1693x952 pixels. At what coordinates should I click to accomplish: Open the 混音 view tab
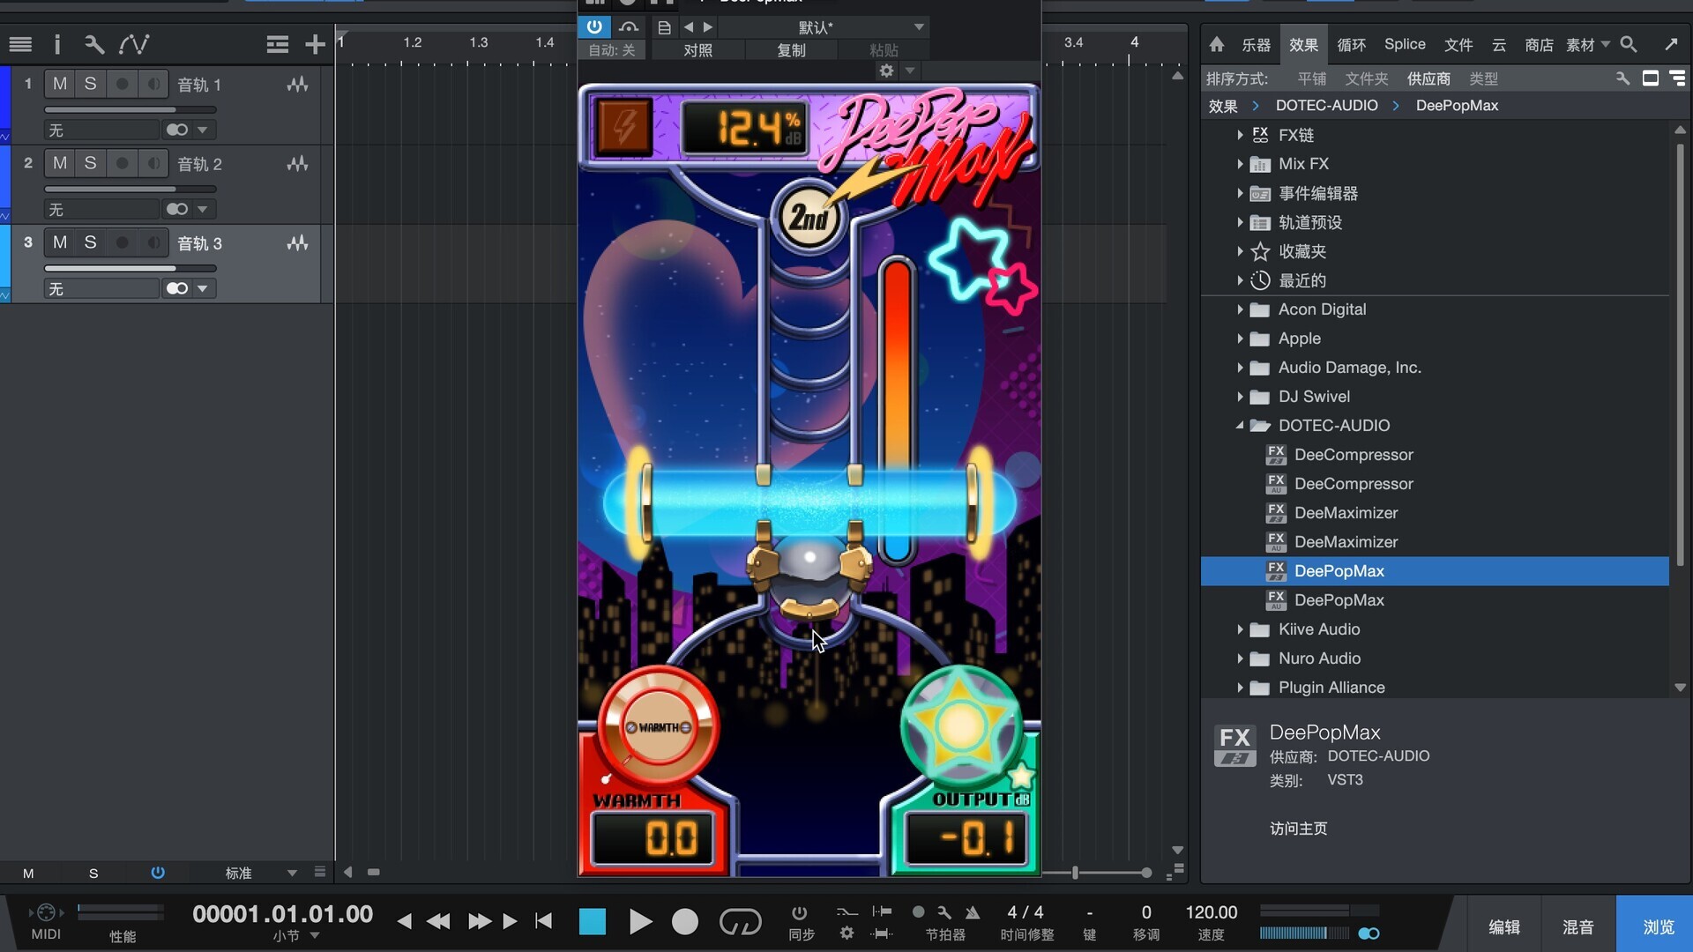pyautogui.click(x=1578, y=926)
